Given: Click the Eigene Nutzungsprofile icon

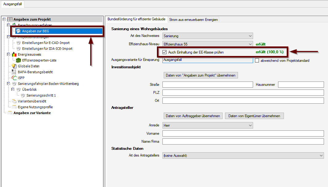Looking at the screenshot, I should coord(14,107).
